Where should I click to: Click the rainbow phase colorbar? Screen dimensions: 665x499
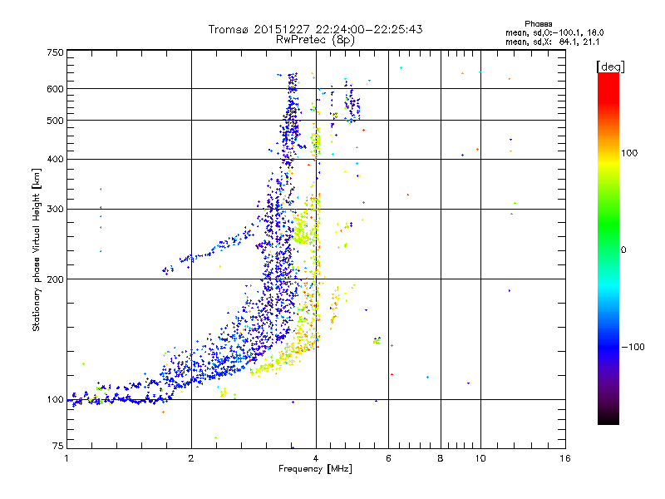[x=608, y=249]
